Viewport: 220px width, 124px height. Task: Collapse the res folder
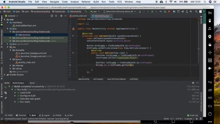pyautogui.click(x=8, y=47)
